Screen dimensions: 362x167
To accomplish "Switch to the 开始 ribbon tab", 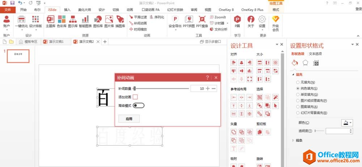I will tap(23, 10).
